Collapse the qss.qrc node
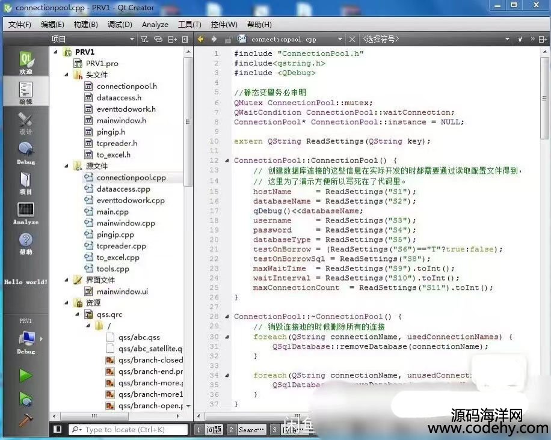The height and width of the screenshot is (440, 551). click(x=78, y=314)
